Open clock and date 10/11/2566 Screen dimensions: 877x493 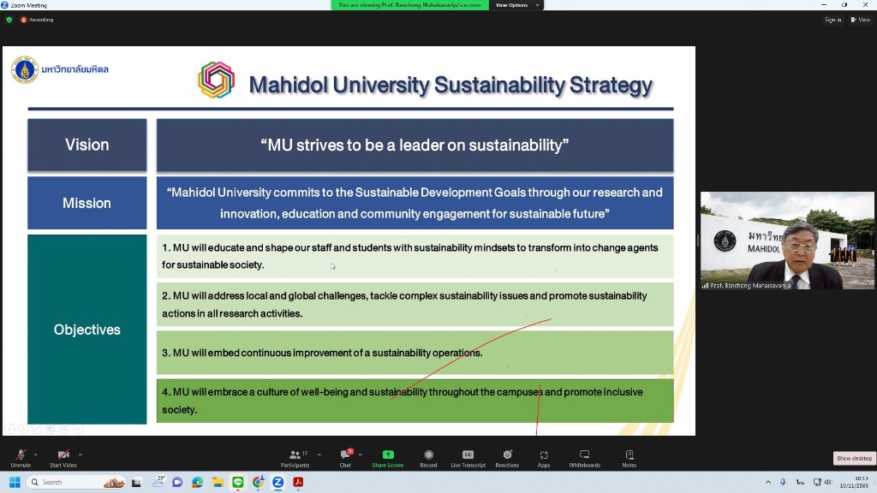(x=854, y=482)
